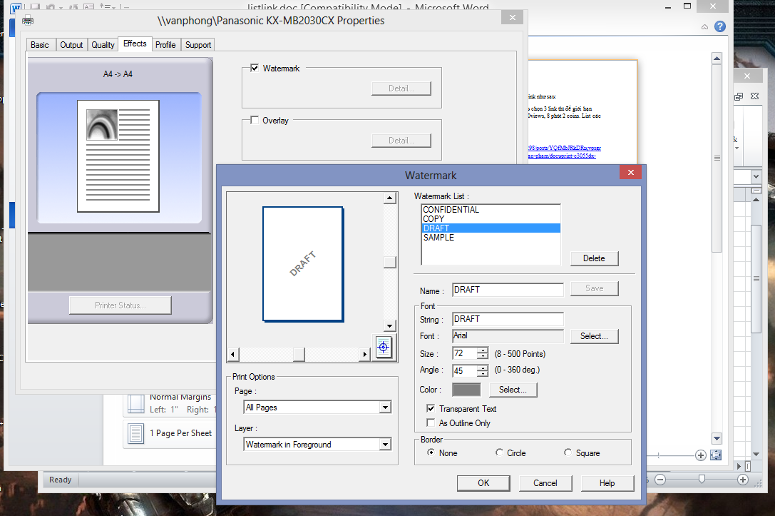Click the vertical watermark position slider thumb
775x516 pixels.
tap(390, 262)
